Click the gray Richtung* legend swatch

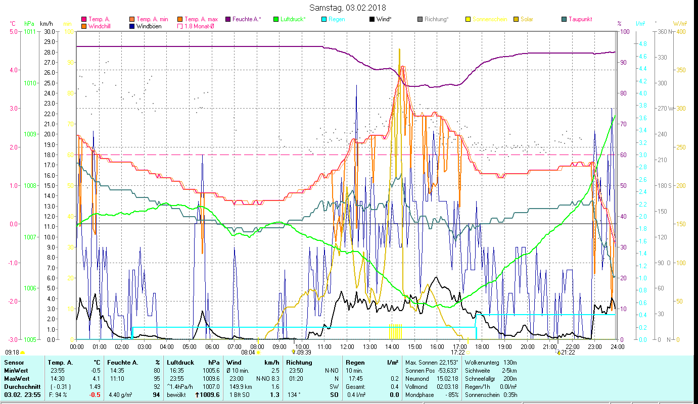420,20
